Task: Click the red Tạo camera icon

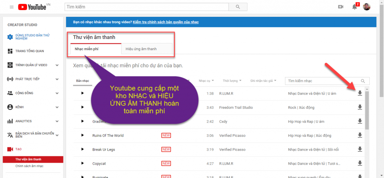Action: (x=10, y=149)
